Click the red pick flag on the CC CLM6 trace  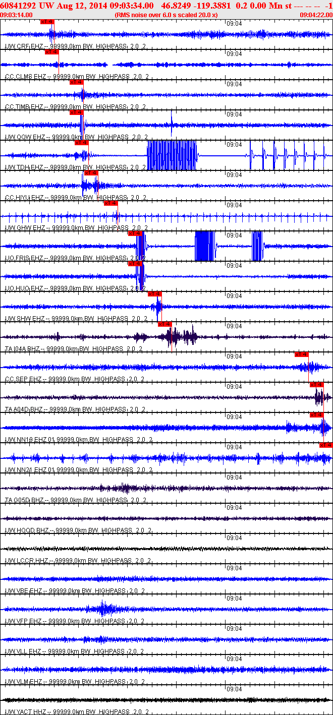click(x=52, y=52)
